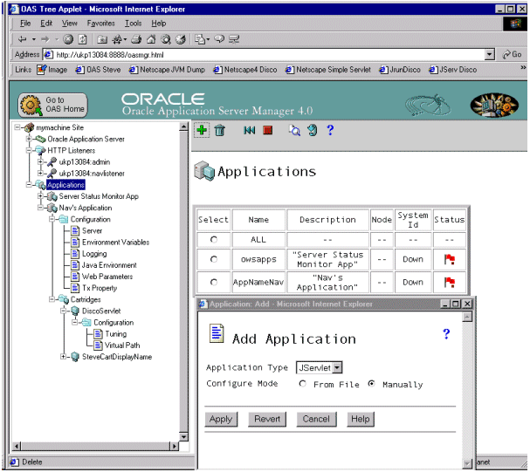Open the Edit menu
This screenshot has width=530, height=472.
(46, 24)
